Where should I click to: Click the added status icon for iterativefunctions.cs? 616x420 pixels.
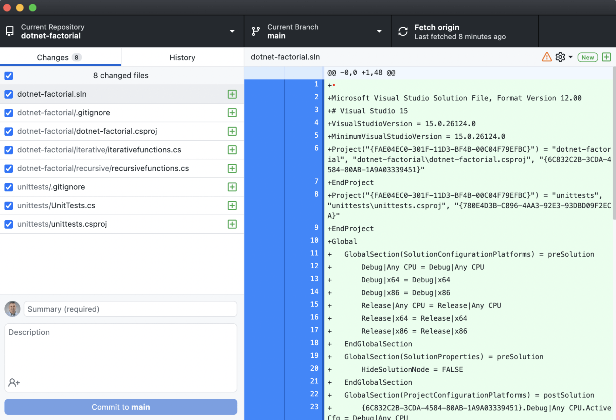(x=232, y=150)
